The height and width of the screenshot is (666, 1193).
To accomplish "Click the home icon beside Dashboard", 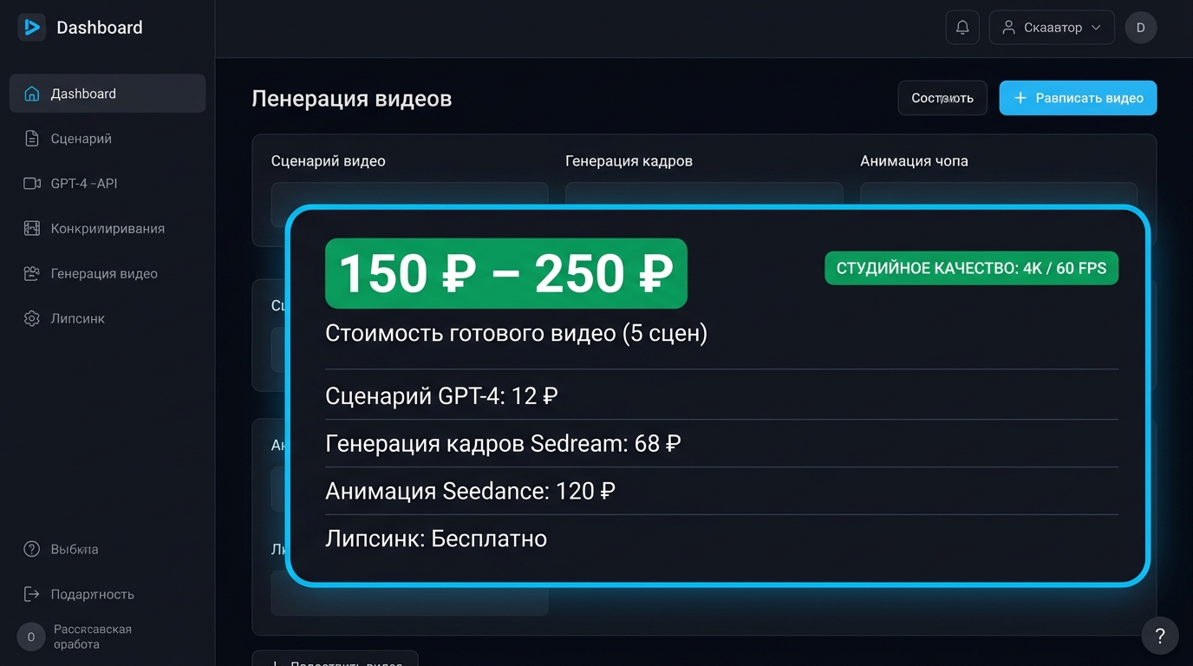I will [32, 94].
